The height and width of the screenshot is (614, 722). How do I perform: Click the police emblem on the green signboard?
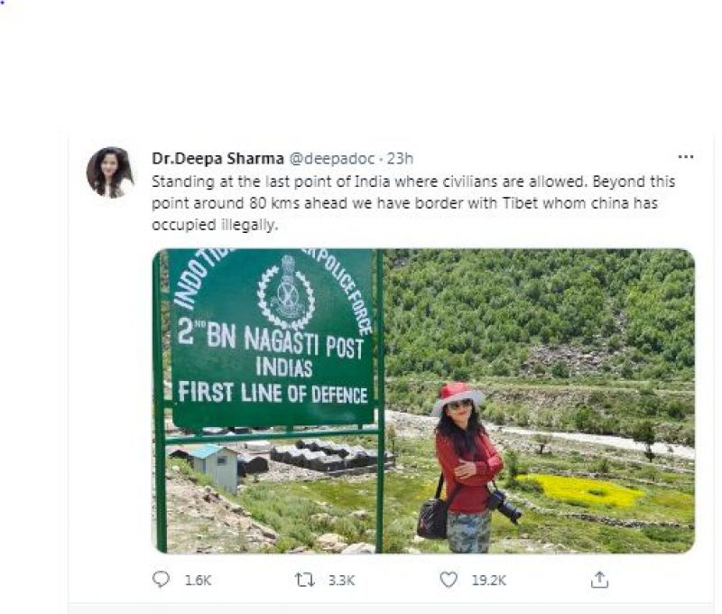286,293
